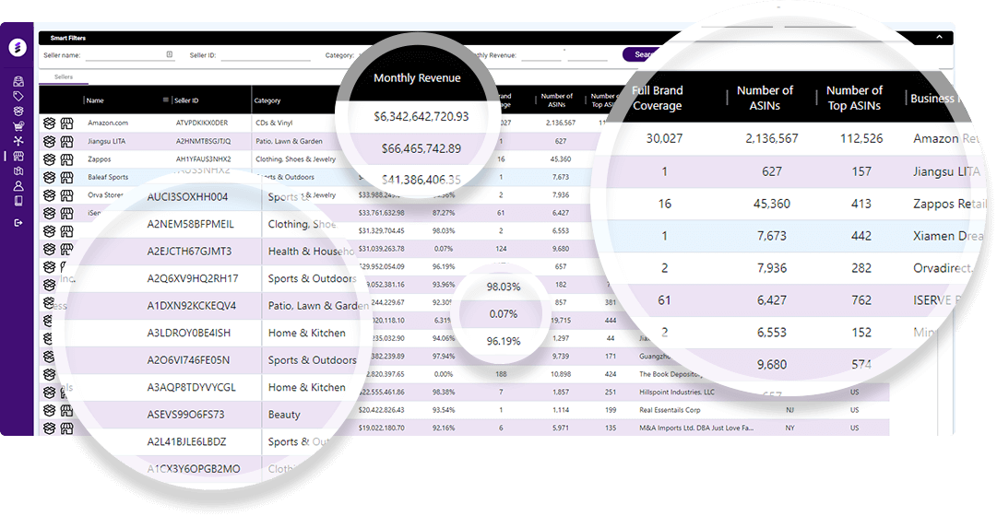The image size is (997, 516).
Task: Click the Search button
Action: coord(641,54)
